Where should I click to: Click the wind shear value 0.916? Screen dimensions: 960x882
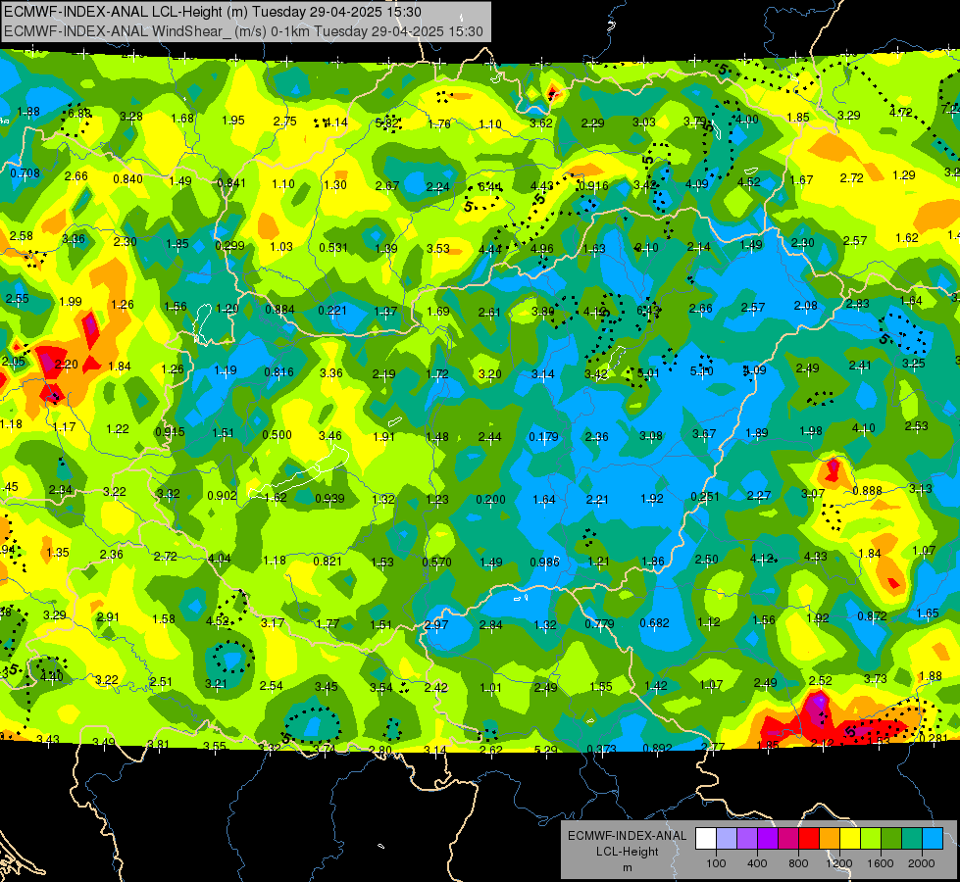click(593, 185)
